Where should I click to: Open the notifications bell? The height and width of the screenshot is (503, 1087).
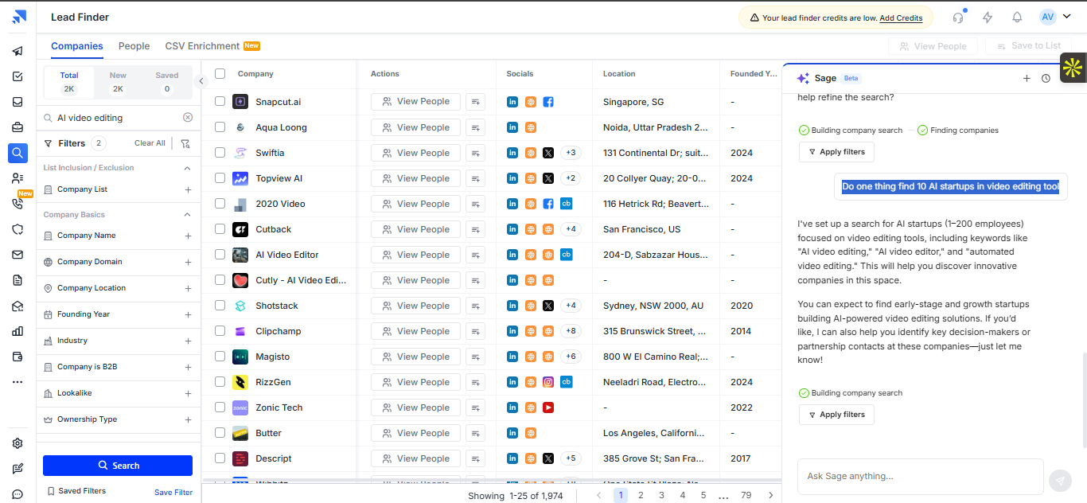pyautogui.click(x=1017, y=18)
